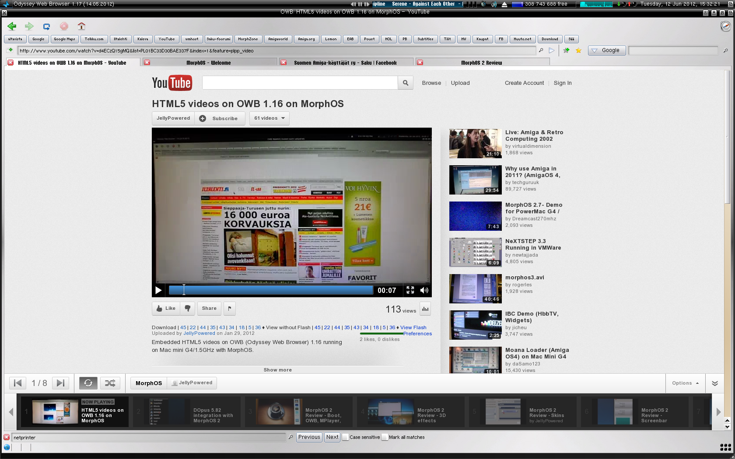Open the 61 videos dropdown
Image resolution: width=735 pixels, height=459 pixels.
click(x=269, y=118)
